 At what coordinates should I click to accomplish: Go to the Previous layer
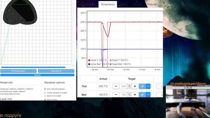click(x=18, y=71)
